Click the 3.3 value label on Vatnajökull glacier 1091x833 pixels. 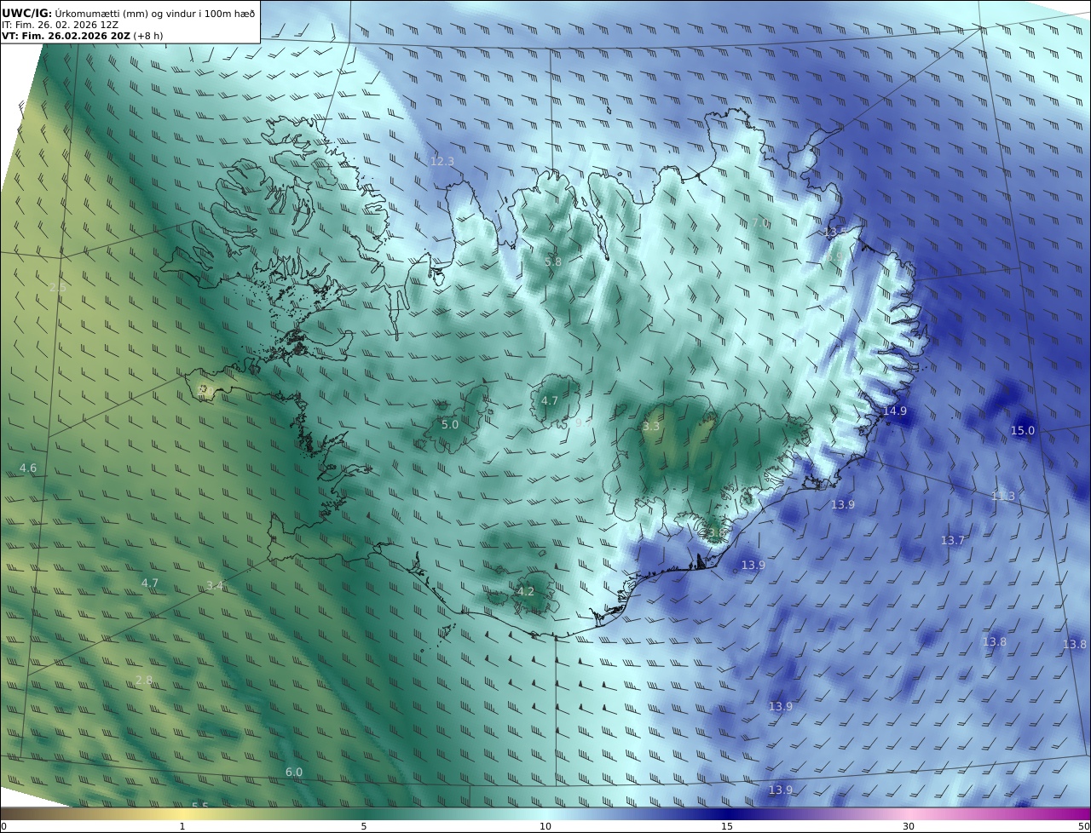[x=651, y=426]
